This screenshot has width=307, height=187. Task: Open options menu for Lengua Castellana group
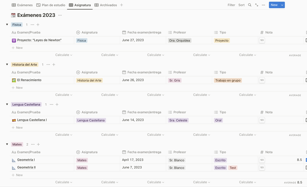[51, 104]
